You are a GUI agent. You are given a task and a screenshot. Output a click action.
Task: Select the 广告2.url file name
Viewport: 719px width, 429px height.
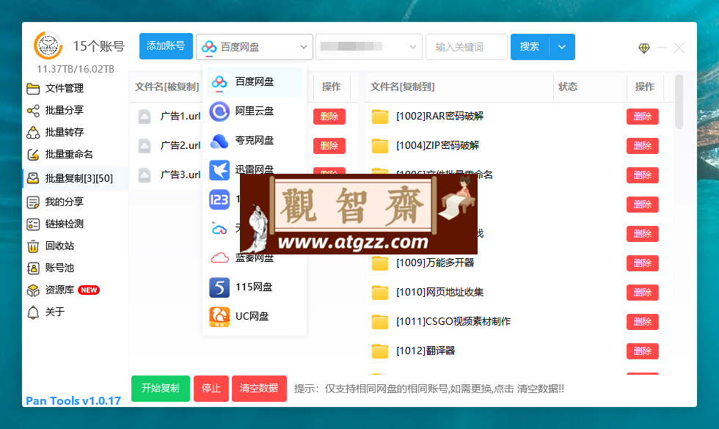180,146
